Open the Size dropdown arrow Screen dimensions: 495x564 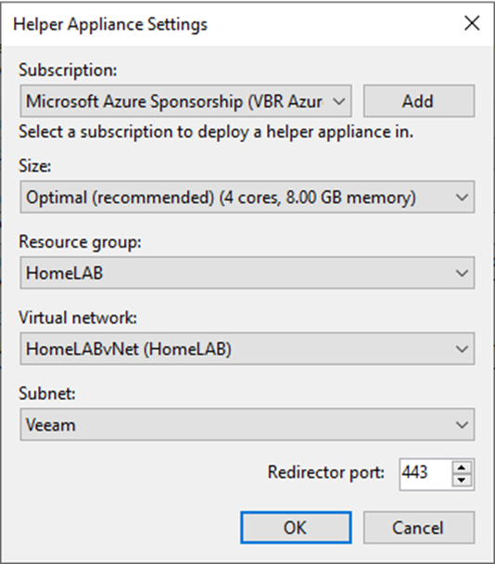coord(462,197)
